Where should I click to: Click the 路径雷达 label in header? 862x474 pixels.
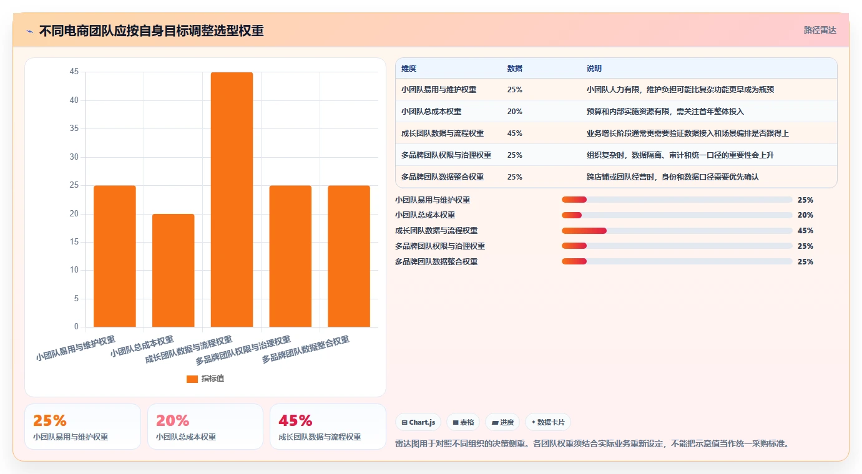[820, 30]
